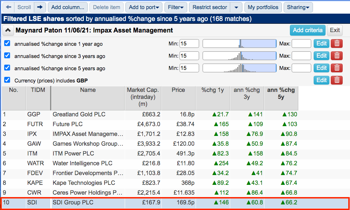This screenshot has width=350, height=210.
Task: Edit the 1 year ago criterion
Action: click(x=321, y=44)
